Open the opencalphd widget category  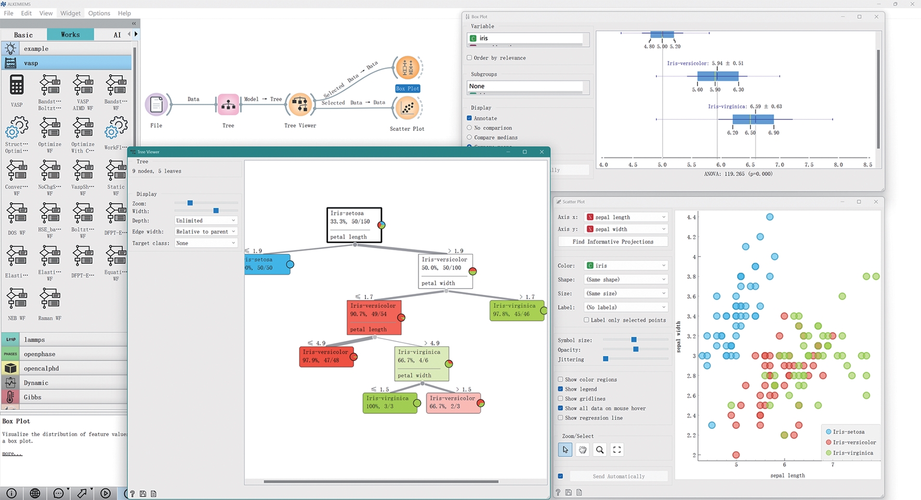click(64, 369)
